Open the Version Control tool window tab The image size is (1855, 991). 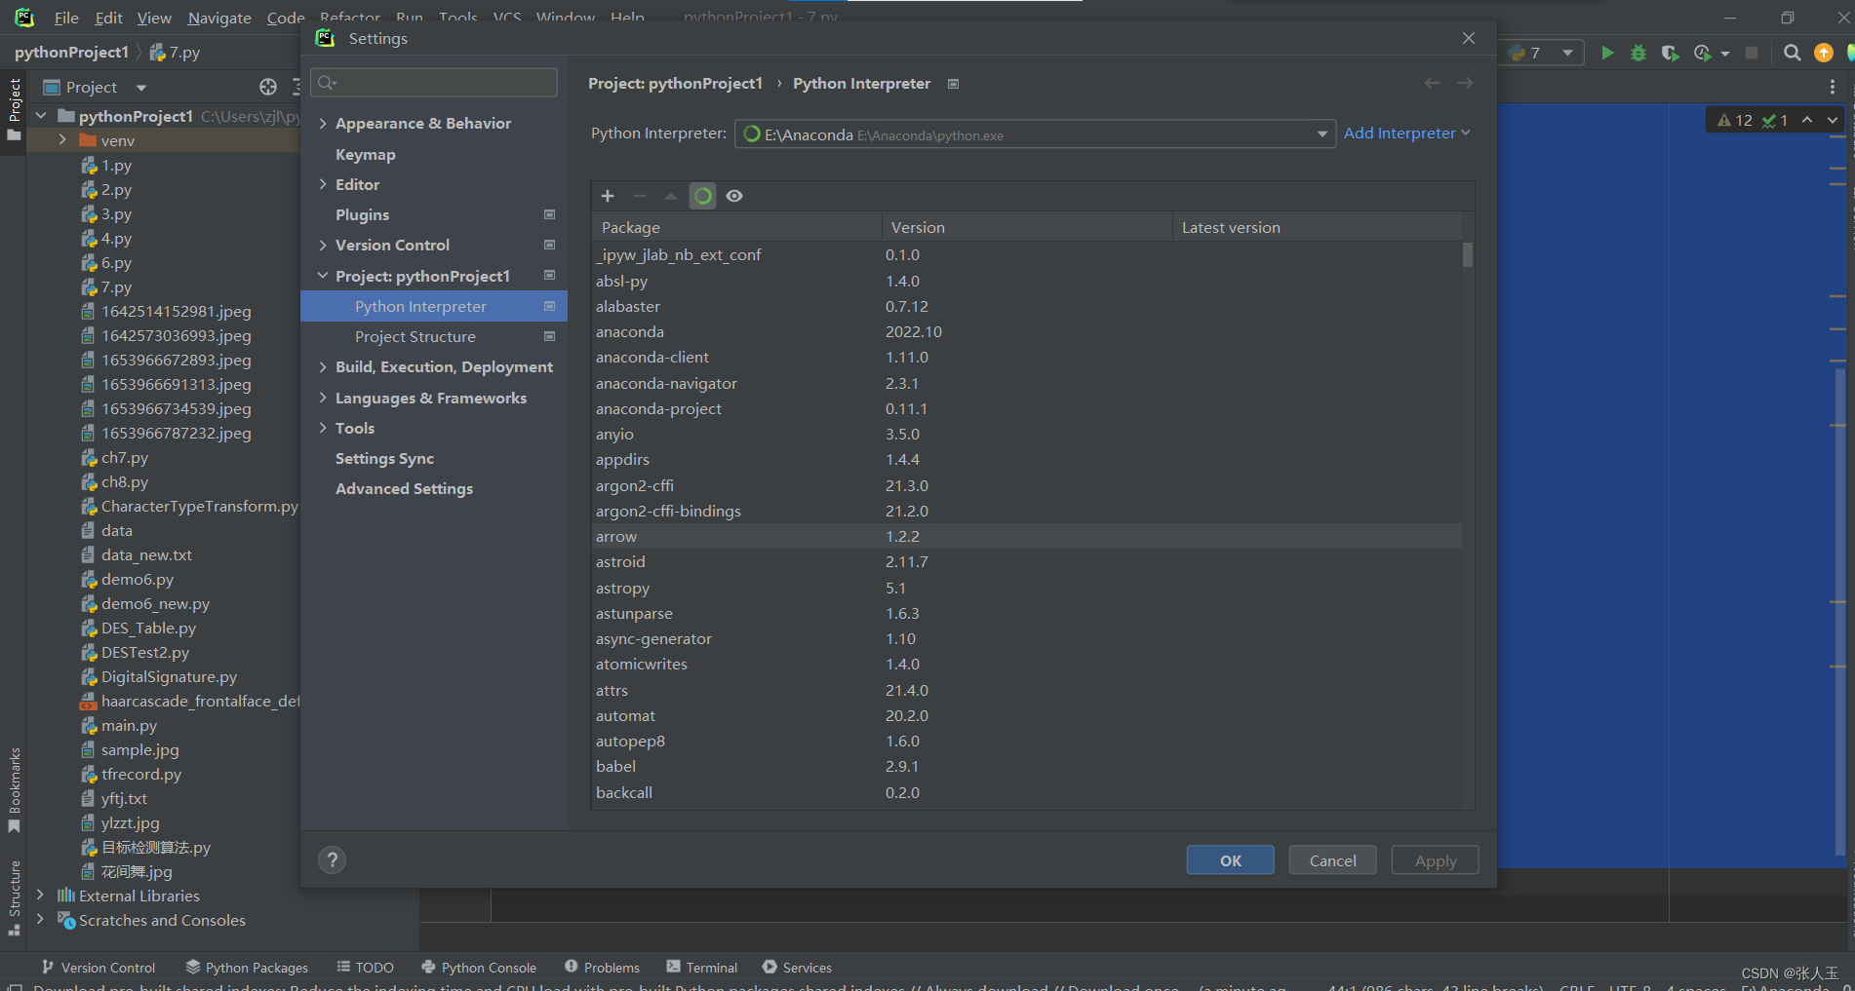pyautogui.click(x=99, y=967)
